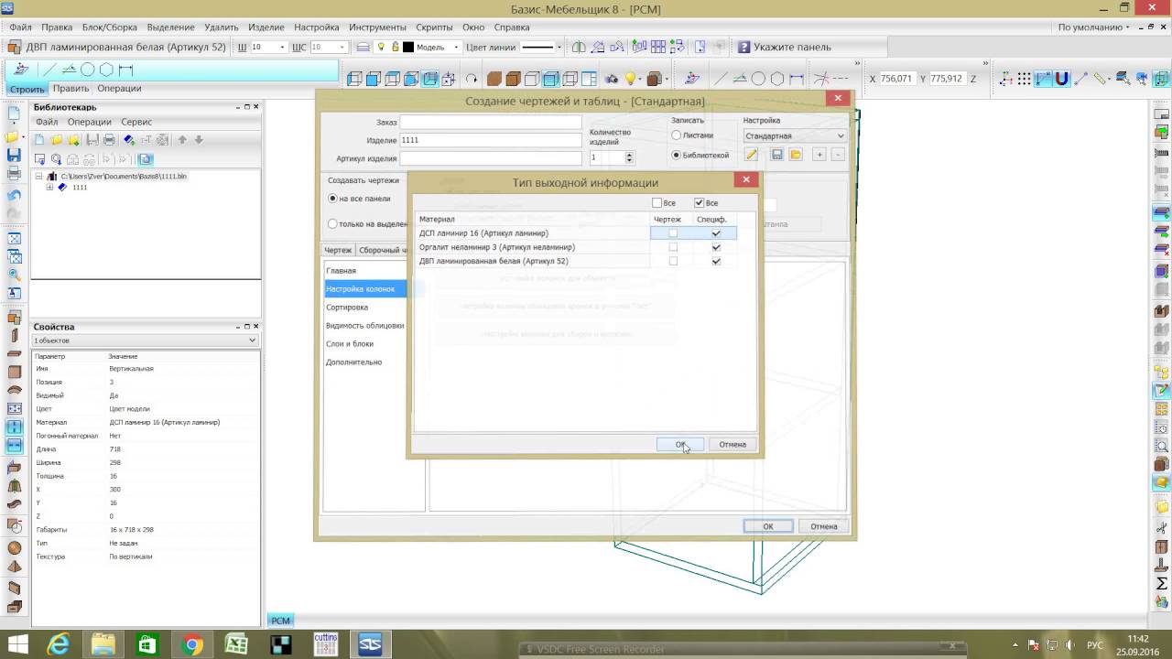Click OK in 'Создание чертежей и таблиц' dialog
Image resolution: width=1172 pixels, height=659 pixels.
point(768,526)
